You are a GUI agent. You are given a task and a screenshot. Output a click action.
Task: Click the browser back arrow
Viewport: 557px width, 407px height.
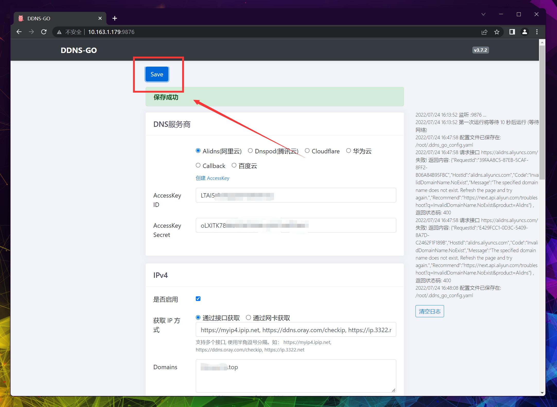click(x=19, y=32)
